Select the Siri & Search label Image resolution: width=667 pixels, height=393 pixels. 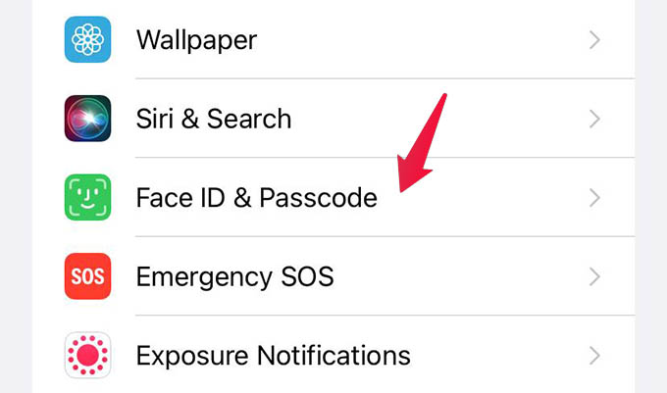pyautogui.click(x=214, y=119)
